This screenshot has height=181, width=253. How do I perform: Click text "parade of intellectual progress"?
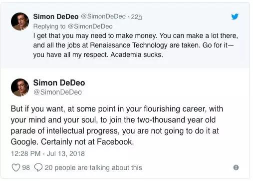64,131
